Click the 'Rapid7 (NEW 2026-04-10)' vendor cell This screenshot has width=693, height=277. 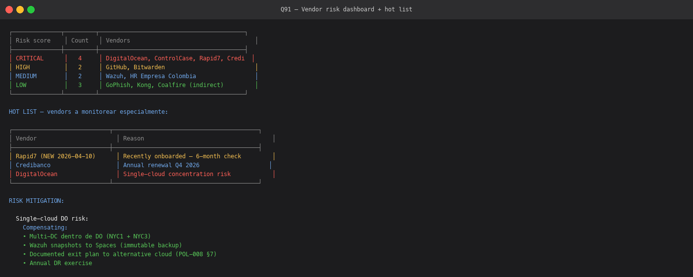pos(55,156)
